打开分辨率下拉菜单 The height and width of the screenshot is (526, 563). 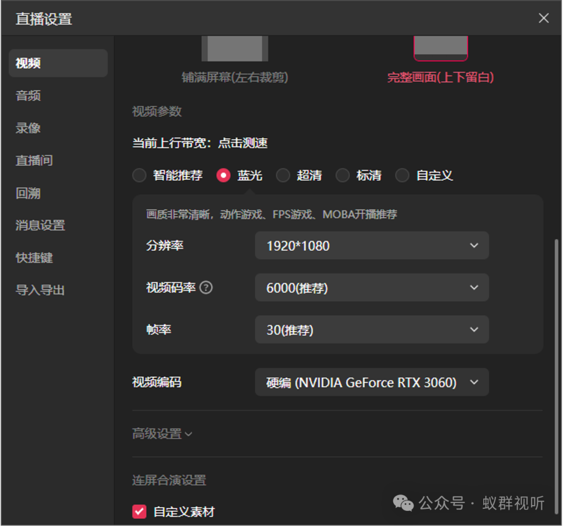[371, 246]
